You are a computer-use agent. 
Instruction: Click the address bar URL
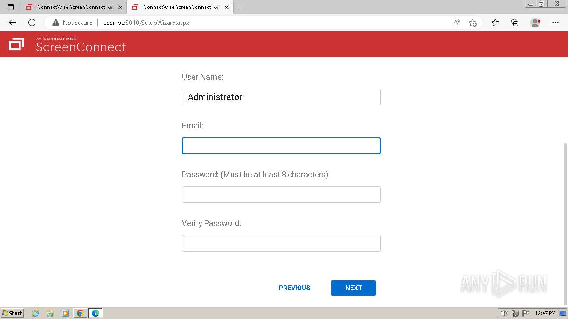coord(146,23)
